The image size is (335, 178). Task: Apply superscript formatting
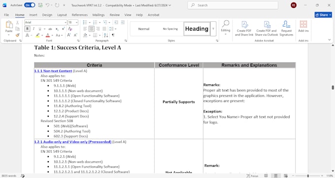pos(64,29)
